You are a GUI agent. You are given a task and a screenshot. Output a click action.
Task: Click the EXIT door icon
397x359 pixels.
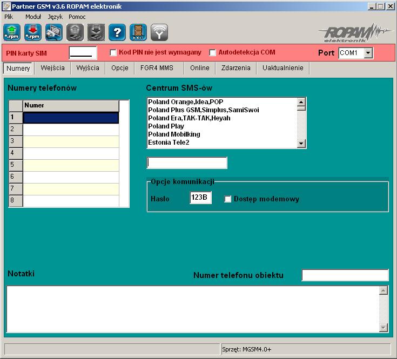(x=138, y=32)
